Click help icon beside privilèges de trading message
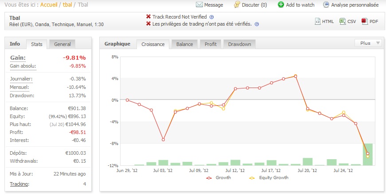Viewport: 386px width, 195px height. coord(257,24)
